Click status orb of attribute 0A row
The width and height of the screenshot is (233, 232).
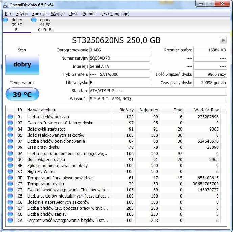[10, 154]
